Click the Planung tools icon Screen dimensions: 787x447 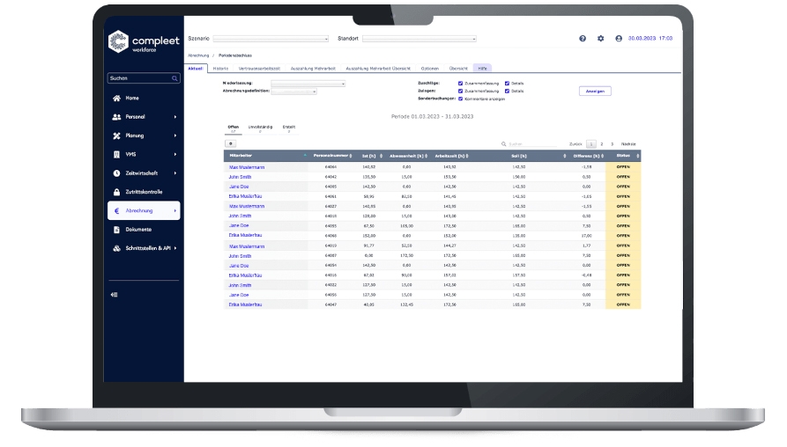coord(116,136)
